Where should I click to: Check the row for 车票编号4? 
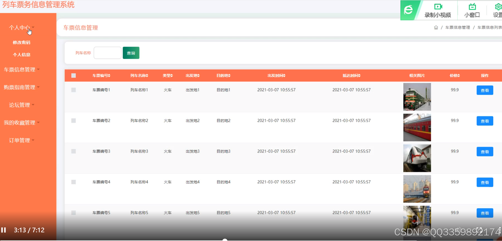73,182
